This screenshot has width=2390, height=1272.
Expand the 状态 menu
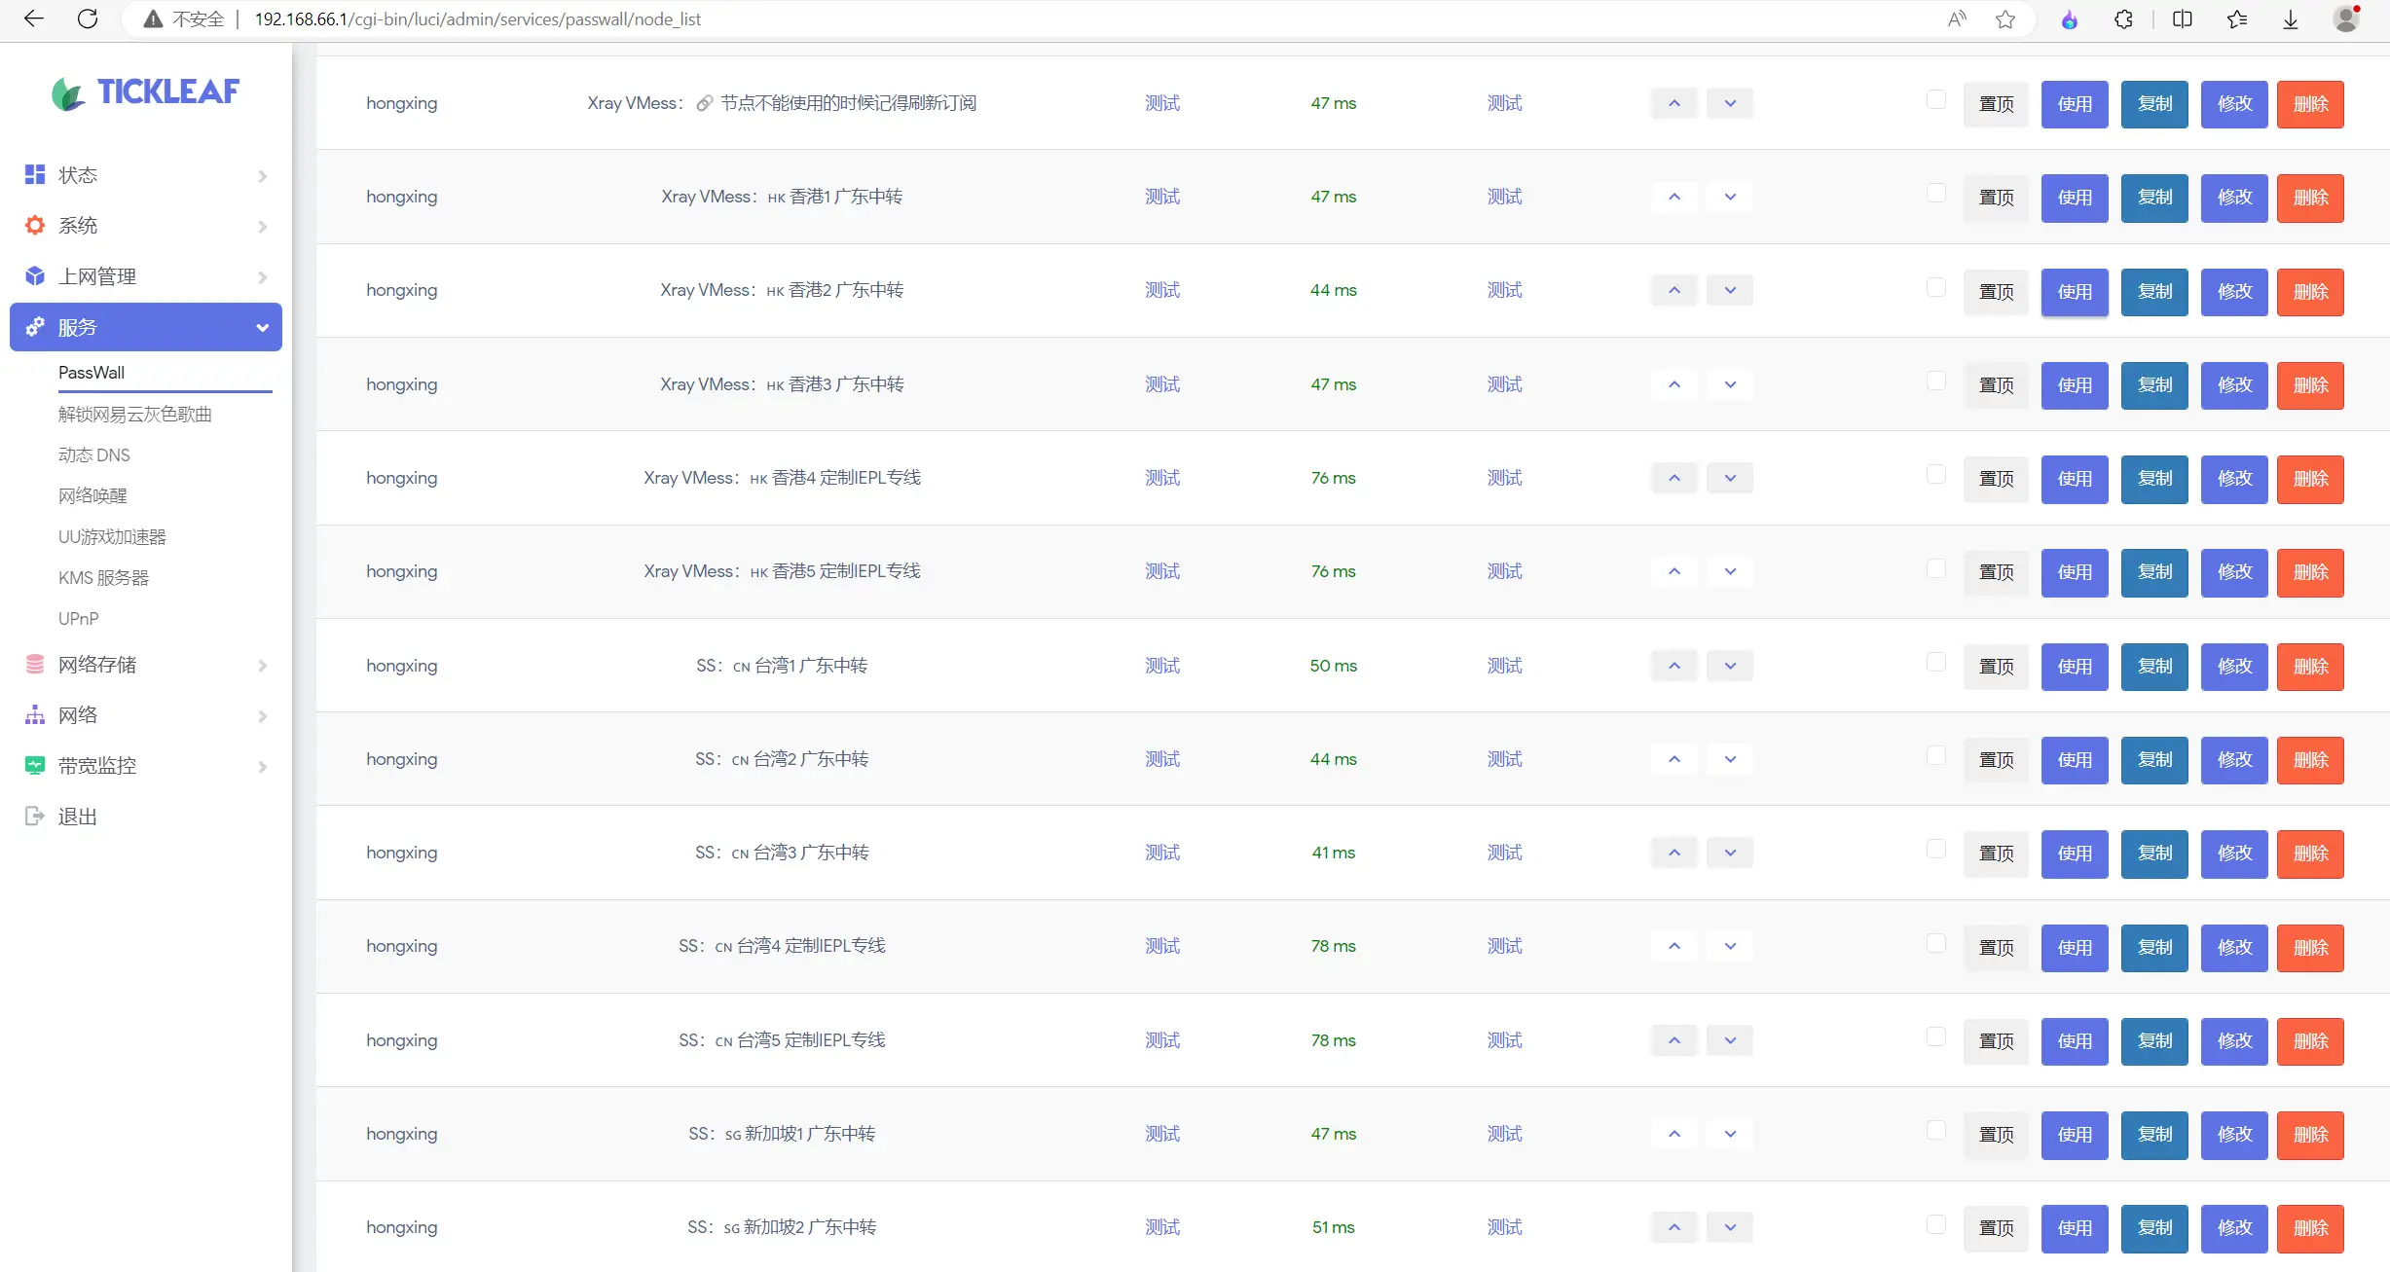tap(146, 175)
